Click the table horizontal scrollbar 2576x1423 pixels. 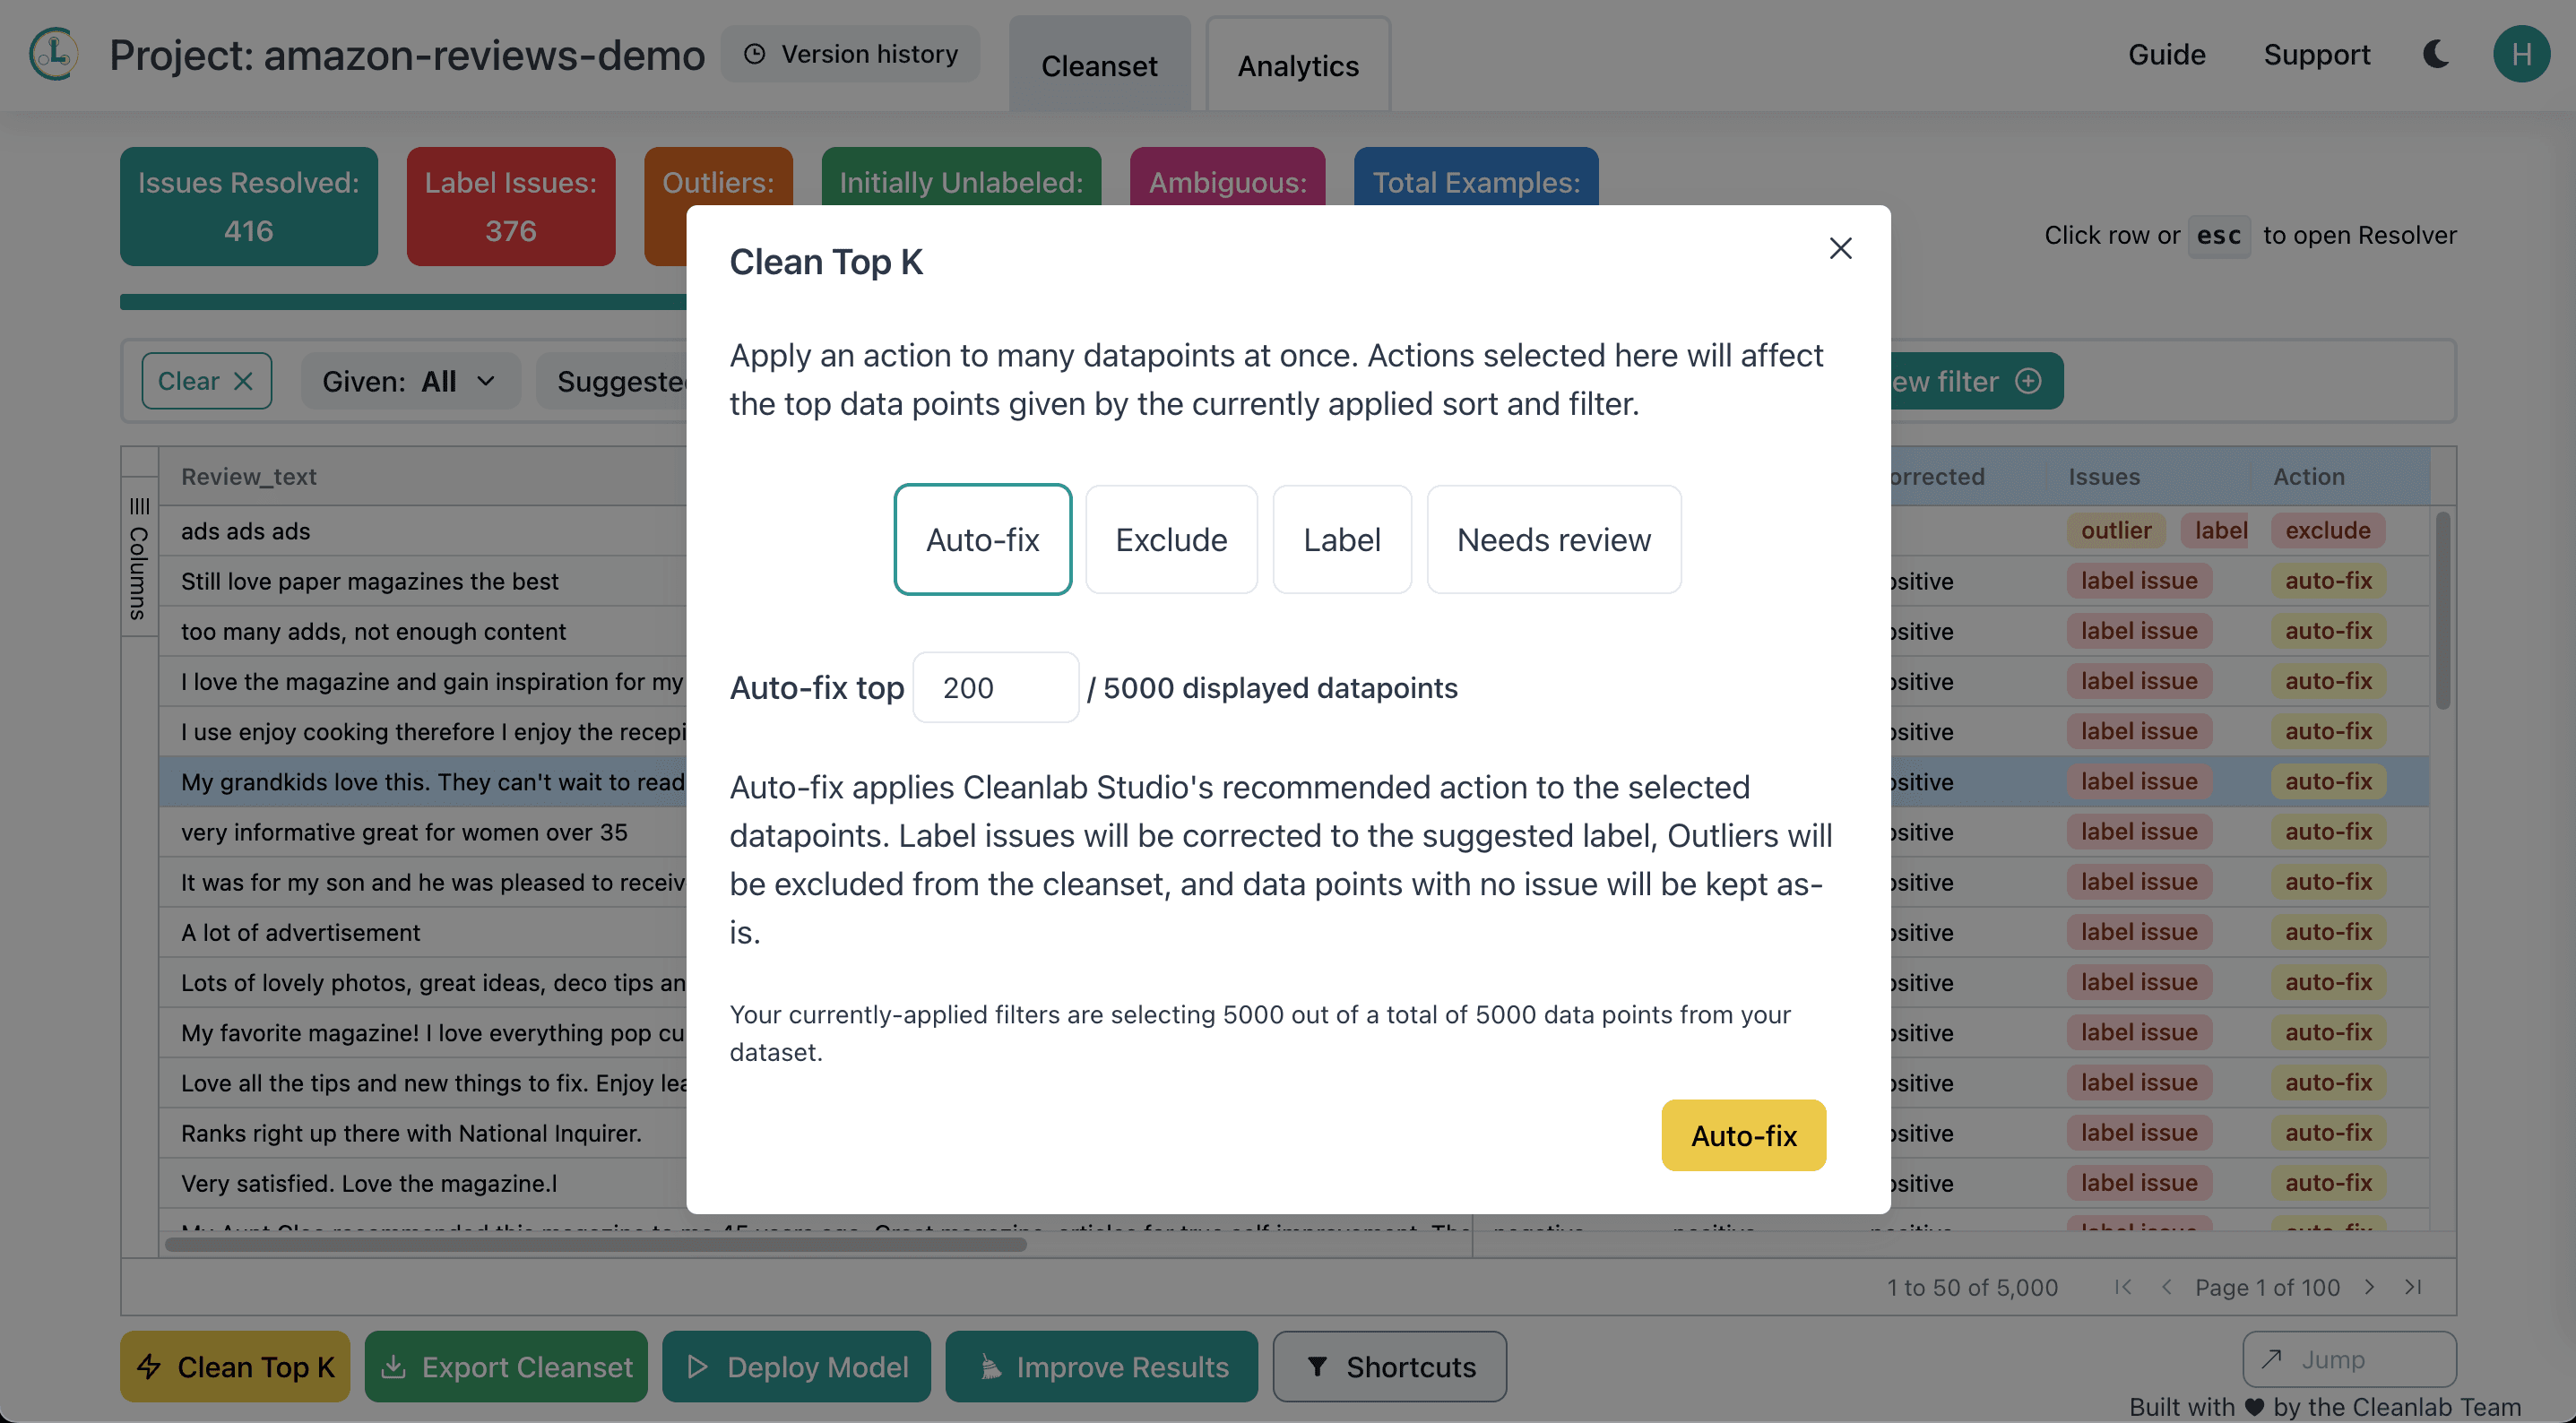(596, 1245)
